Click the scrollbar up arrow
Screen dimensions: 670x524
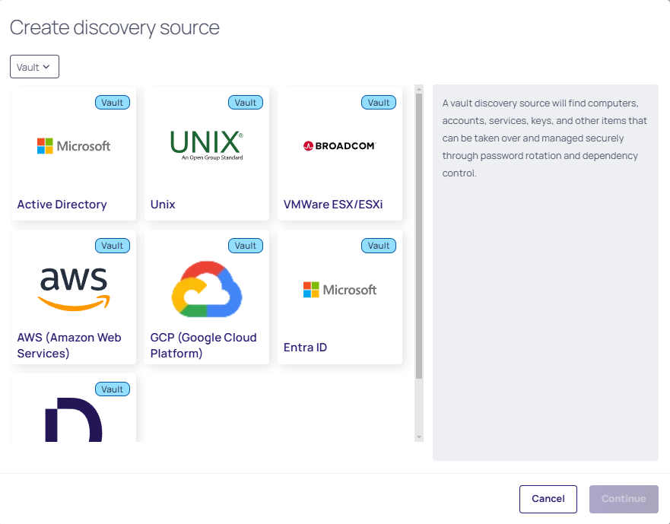418,89
